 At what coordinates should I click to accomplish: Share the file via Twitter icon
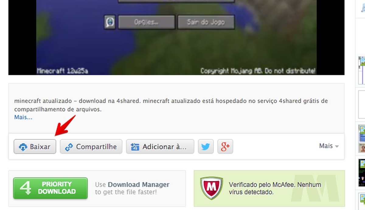(206, 147)
